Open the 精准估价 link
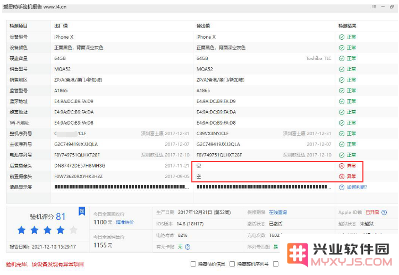The height and width of the screenshot is (275, 399). click(125, 222)
